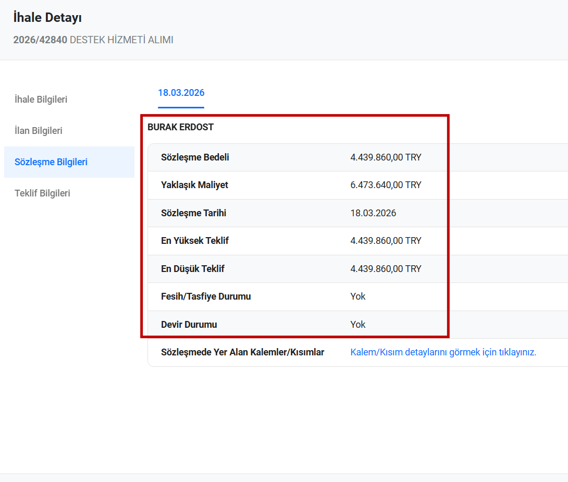
Task: Click the En Düşük Teklif label
Action: [193, 269]
